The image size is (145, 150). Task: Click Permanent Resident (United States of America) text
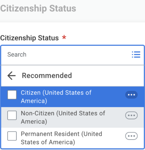[x=61, y=138]
